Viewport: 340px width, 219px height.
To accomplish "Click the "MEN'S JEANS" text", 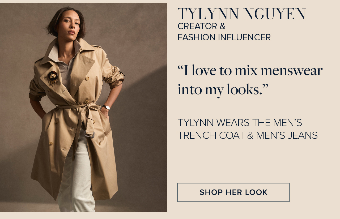I will (x=287, y=135).
